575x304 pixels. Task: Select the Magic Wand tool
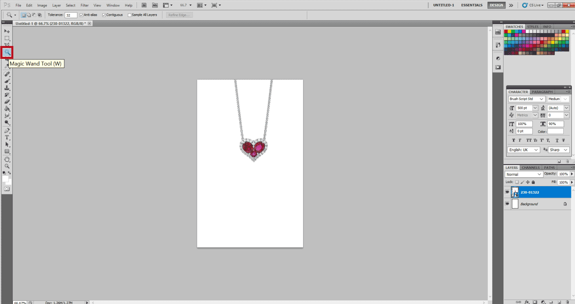7,52
